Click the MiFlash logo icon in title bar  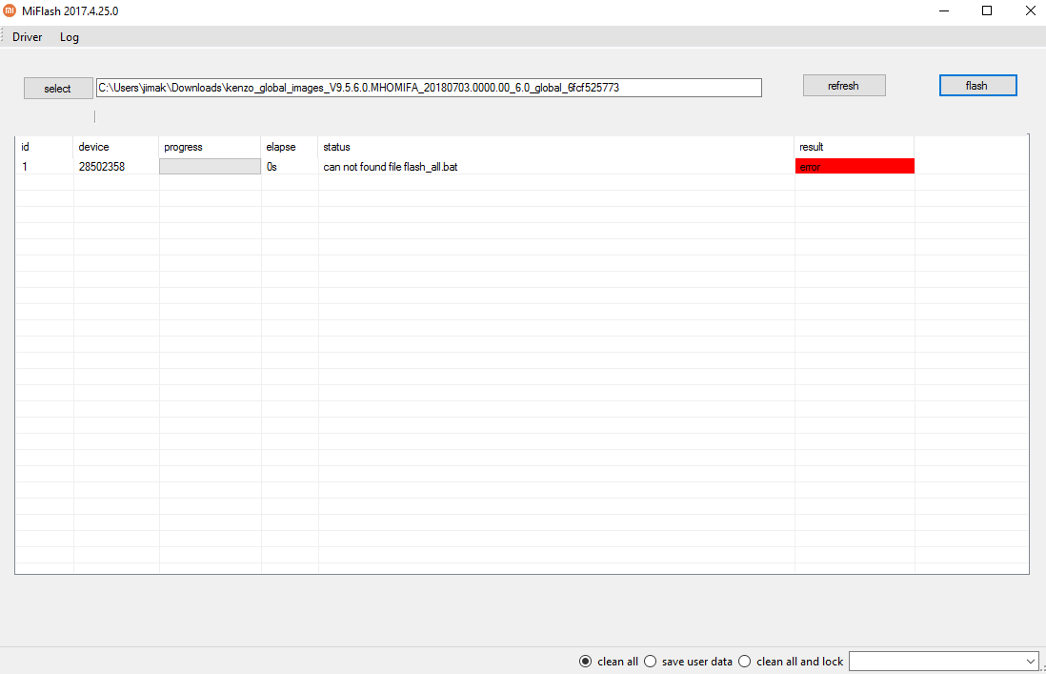point(10,10)
